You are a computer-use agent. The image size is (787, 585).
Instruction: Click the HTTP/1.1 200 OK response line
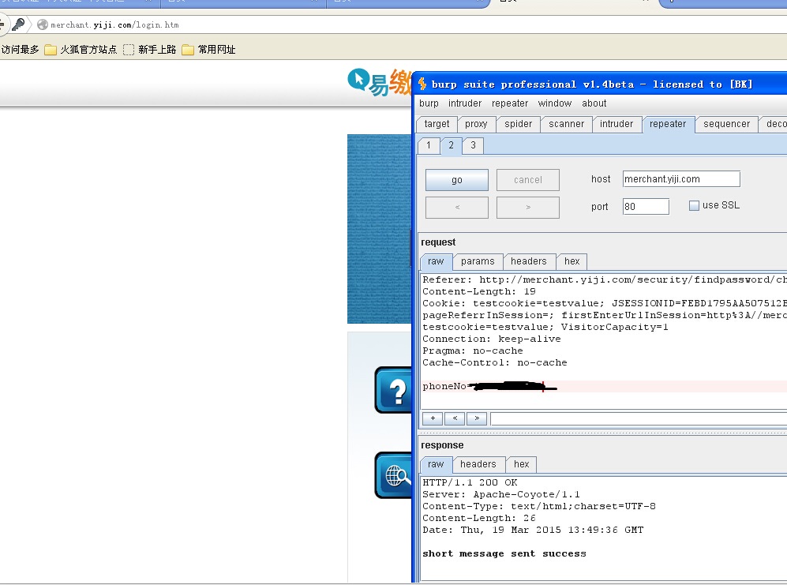(x=470, y=482)
